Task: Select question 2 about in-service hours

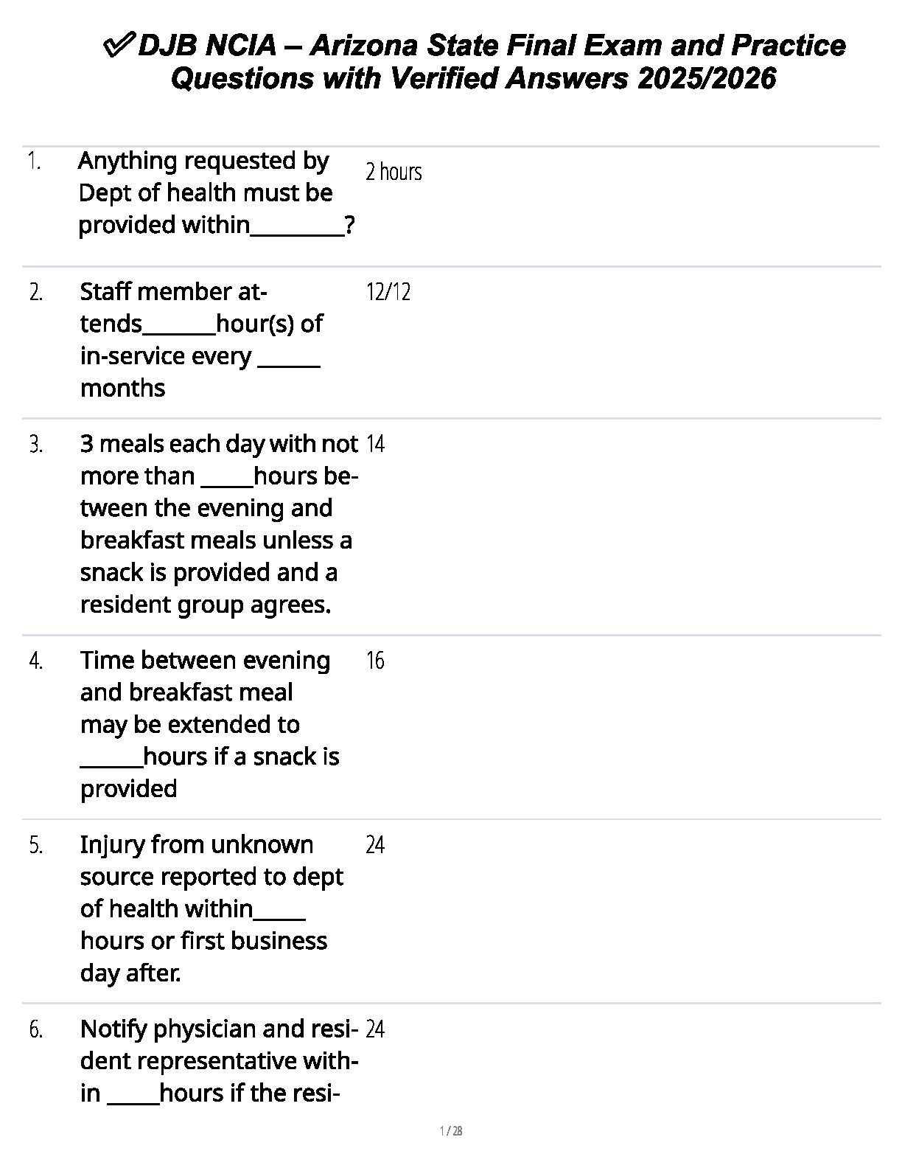Action: click(201, 340)
